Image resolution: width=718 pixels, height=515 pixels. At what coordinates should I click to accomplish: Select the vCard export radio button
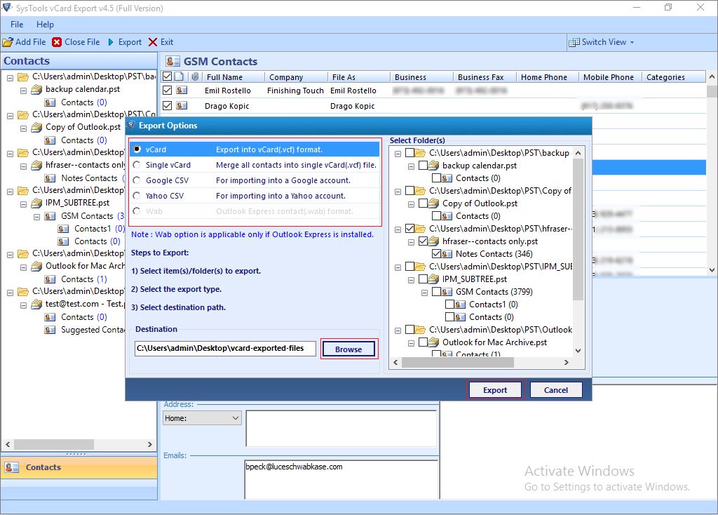pyautogui.click(x=137, y=149)
